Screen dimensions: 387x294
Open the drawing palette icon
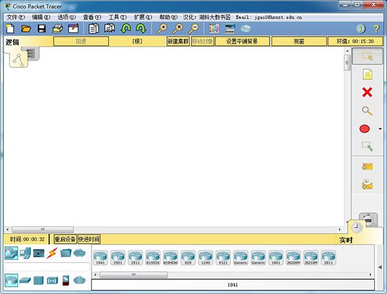[214, 28]
